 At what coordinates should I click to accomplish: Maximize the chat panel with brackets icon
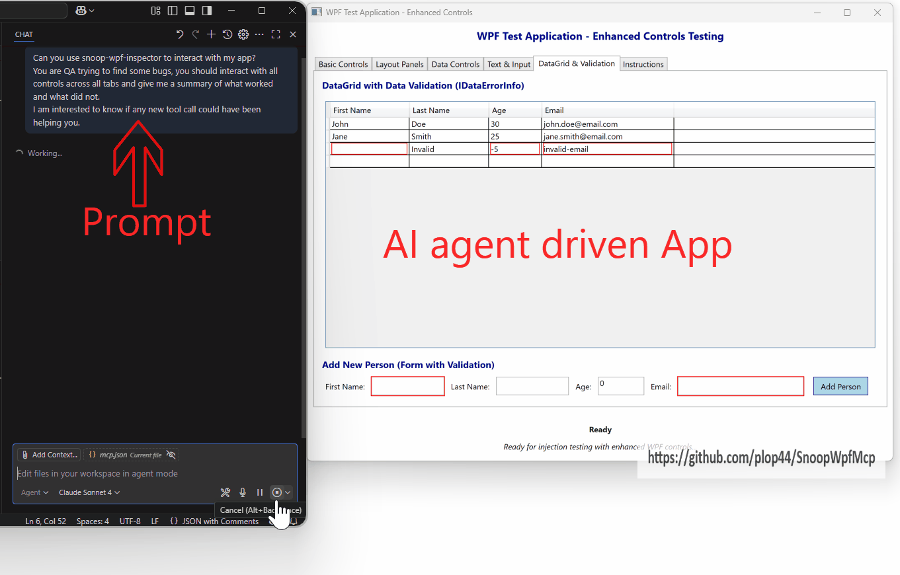pos(276,34)
